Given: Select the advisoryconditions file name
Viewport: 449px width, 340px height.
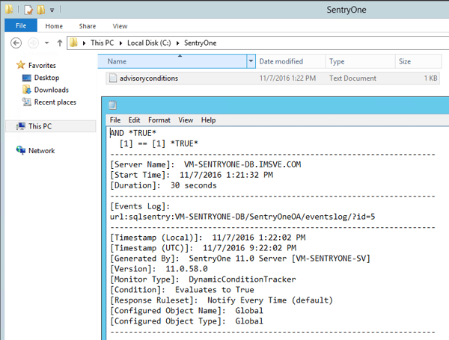Looking at the screenshot, I should click(149, 78).
